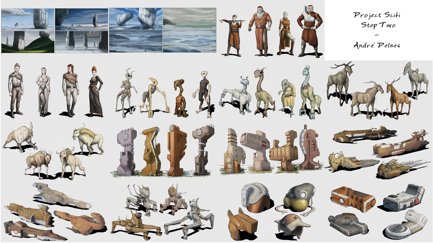The image size is (433, 243).
Task: Select the purple stone monolith building
Action: [126, 151]
